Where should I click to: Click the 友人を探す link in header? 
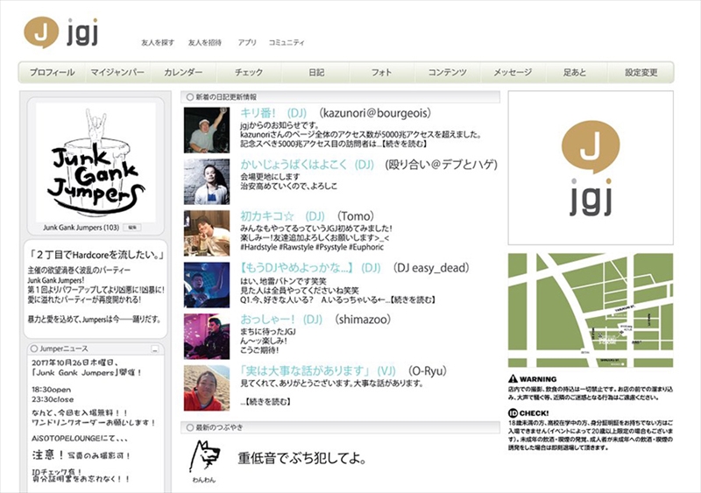point(158,43)
